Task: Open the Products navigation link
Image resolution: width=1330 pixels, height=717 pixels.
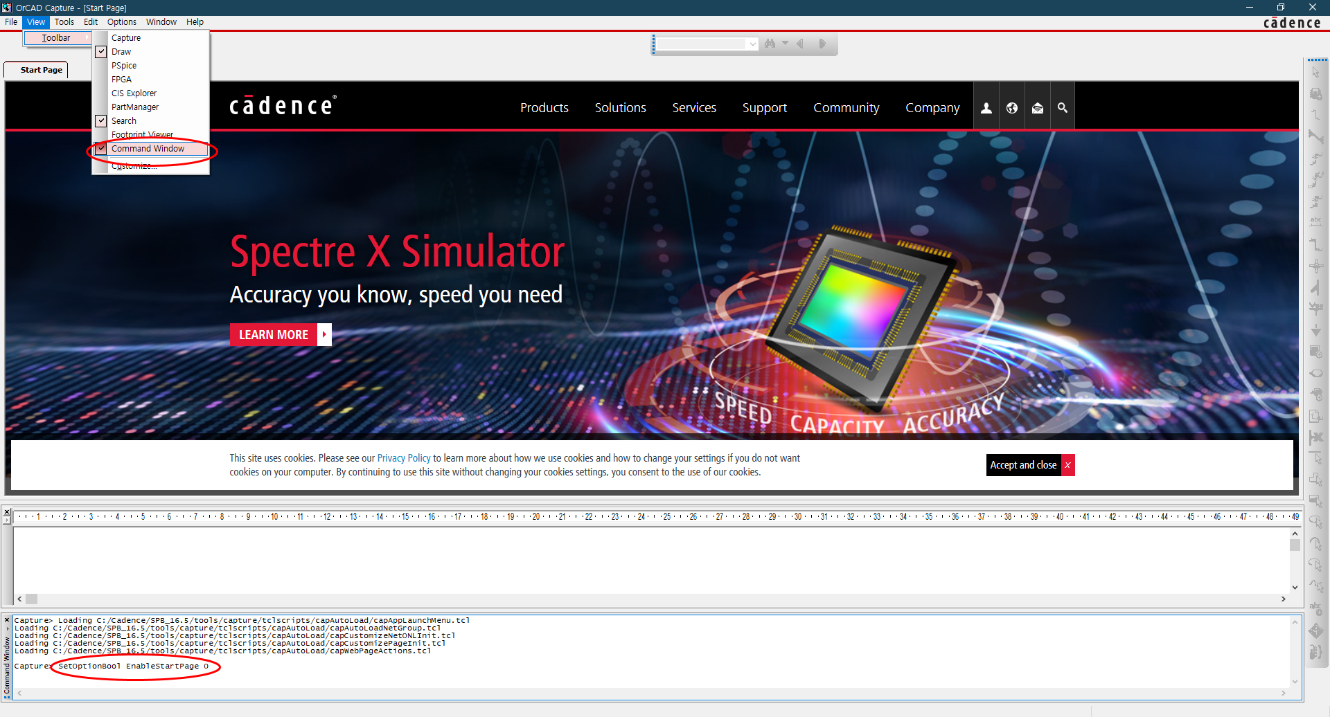Action: tap(544, 108)
